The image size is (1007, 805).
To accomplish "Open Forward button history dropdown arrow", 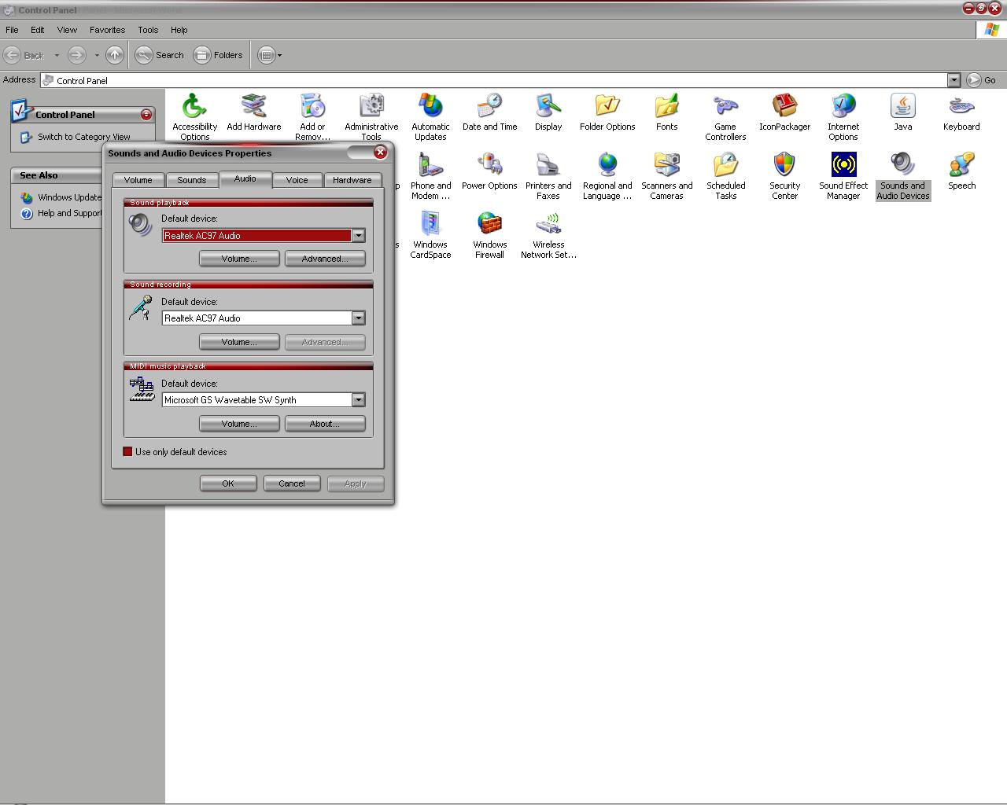I will pos(97,55).
